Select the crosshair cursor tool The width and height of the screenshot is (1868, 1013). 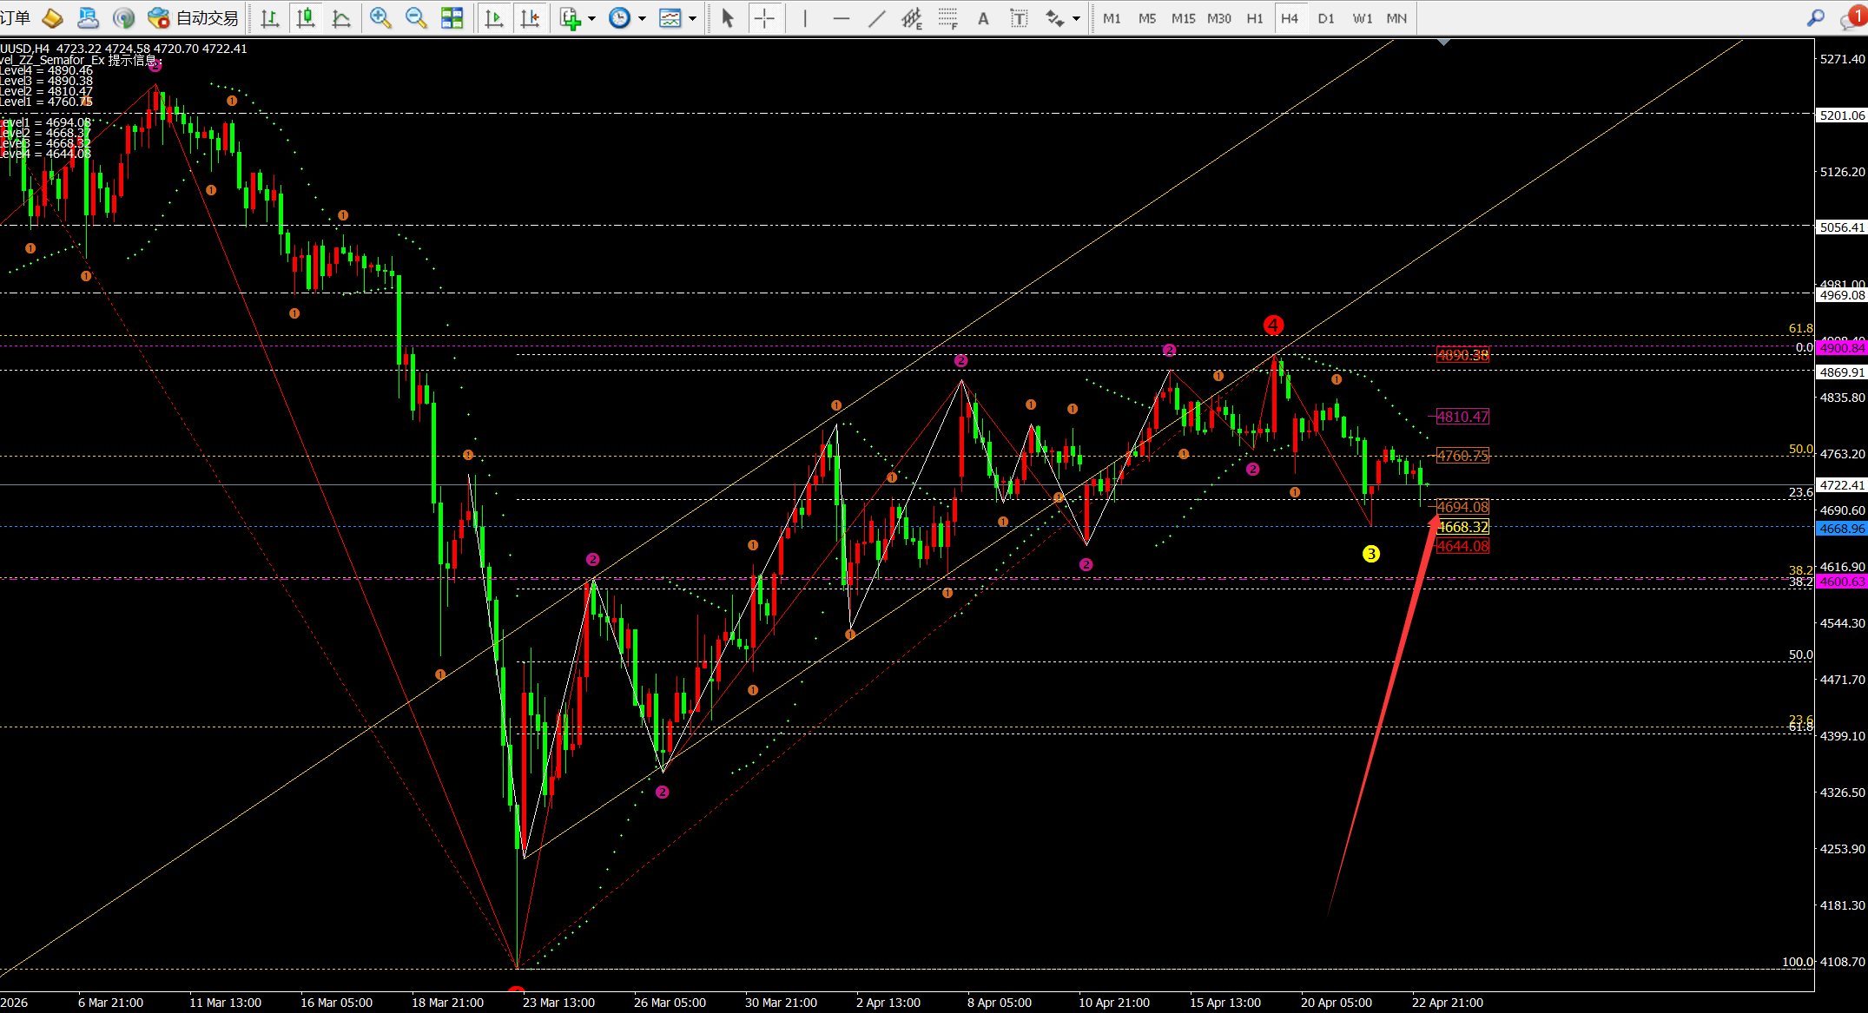[764, 18]
